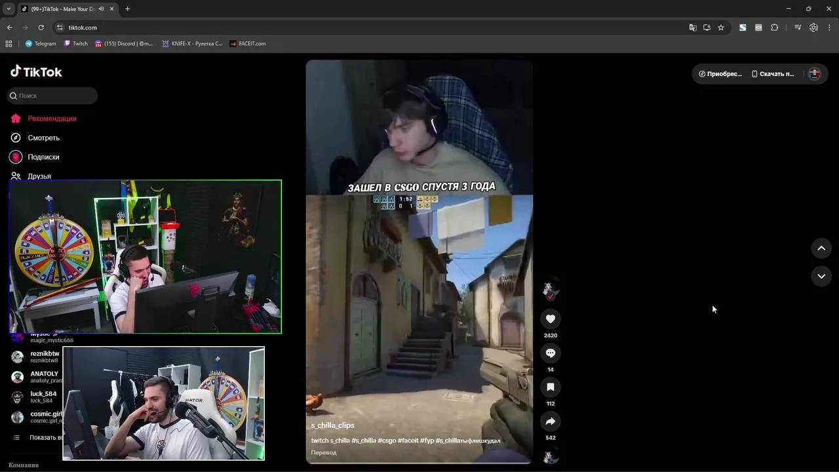Save video with the bookmark icon
This screenshot has height=472, width=839.
pyautogui.click(x=551, y=387)
